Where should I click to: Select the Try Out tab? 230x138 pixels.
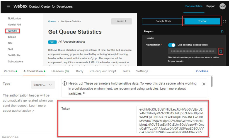(202, 21)
